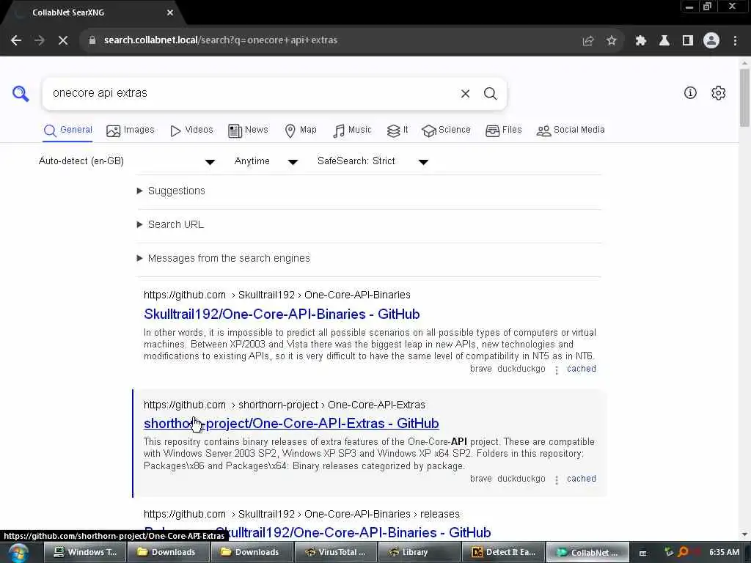Clear the search query with the X icon
Image resolution: width=751 pixels, height=563 pixels.
465,93
